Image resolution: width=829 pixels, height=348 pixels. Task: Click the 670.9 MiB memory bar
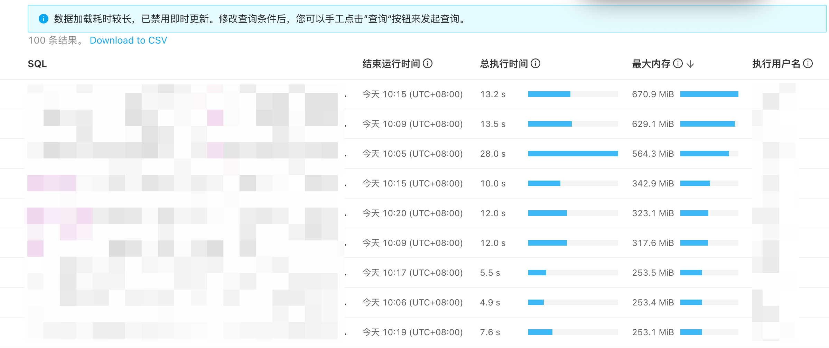709,94
